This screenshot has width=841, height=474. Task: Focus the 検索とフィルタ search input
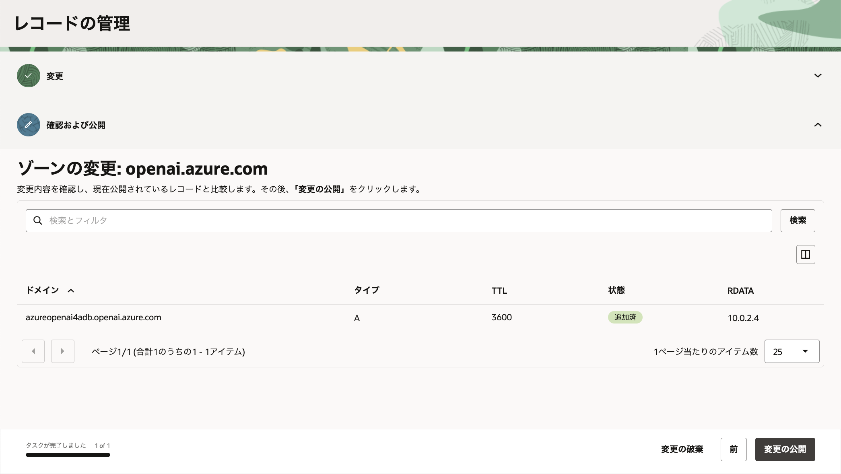tap(402, 221)
